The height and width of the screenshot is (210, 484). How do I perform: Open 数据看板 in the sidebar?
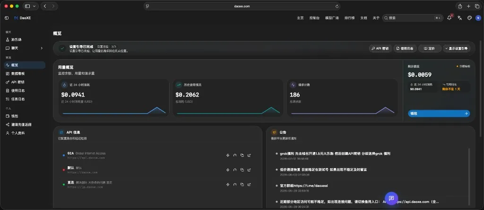[x=25, y=74]
